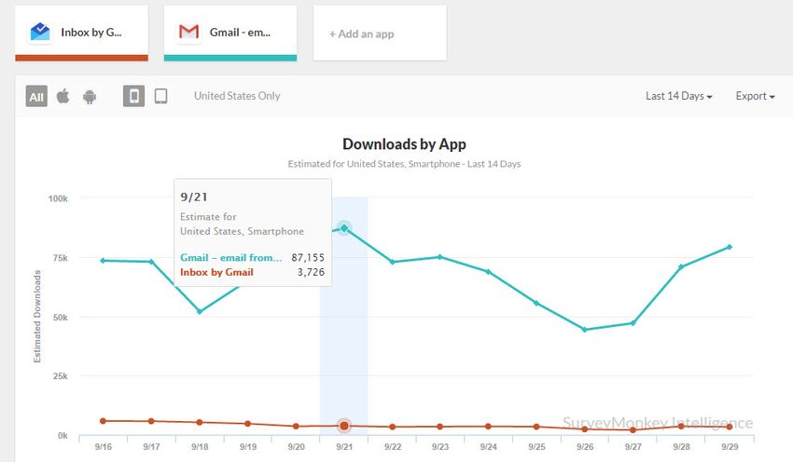Click the 9/21 tooltip date heading
The width and height of the screenshot is (793, 462).
[194, 197]
